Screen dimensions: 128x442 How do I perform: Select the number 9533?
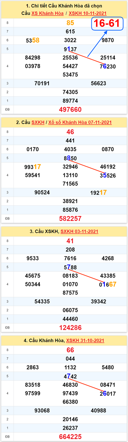[33, 259]
